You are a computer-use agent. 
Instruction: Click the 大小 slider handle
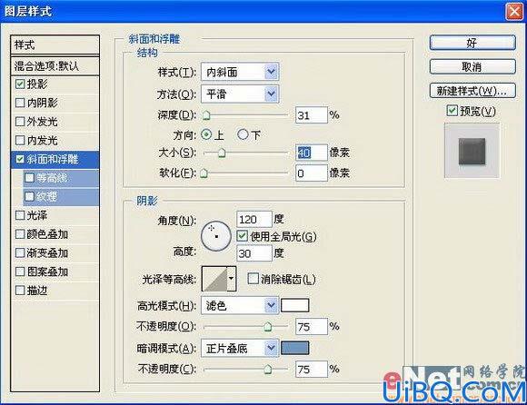click(x=221, y=153)
